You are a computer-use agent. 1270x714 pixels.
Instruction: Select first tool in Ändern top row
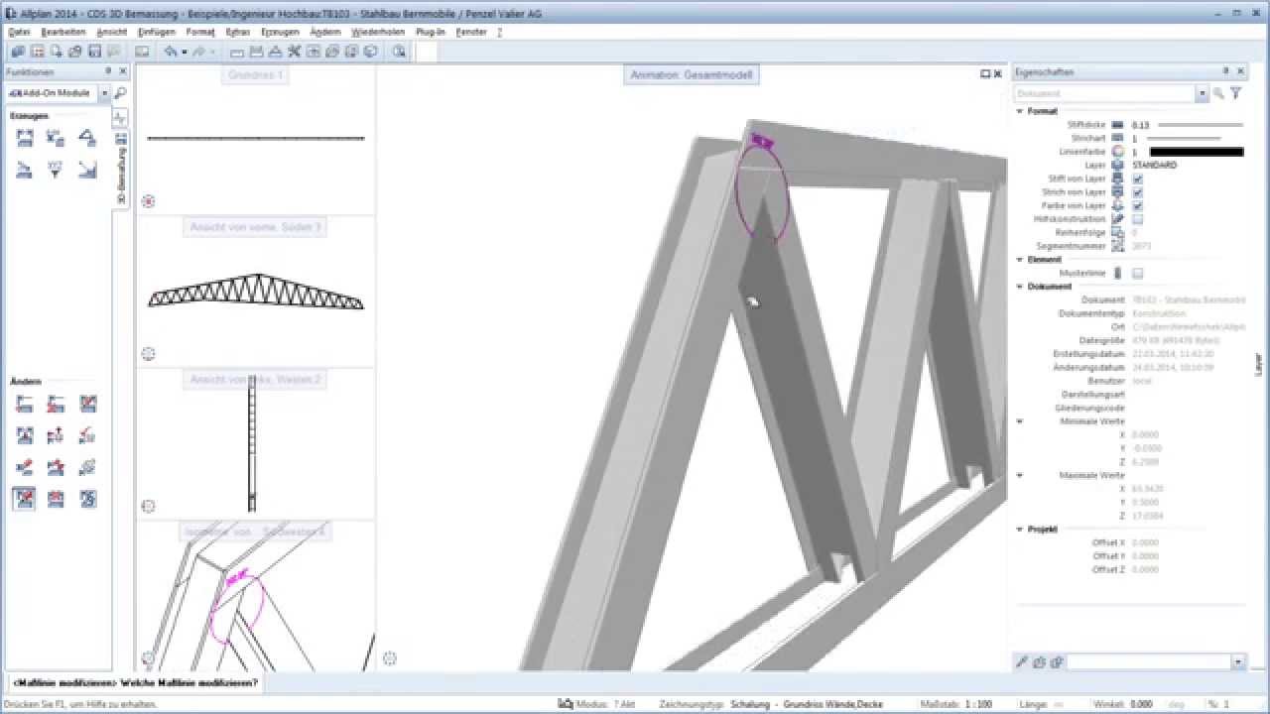pyautogui.click(x=25, y=404)
